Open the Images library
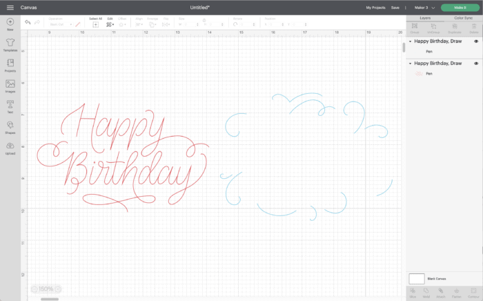This screenshot has width=483, height=301. (10, 85)
